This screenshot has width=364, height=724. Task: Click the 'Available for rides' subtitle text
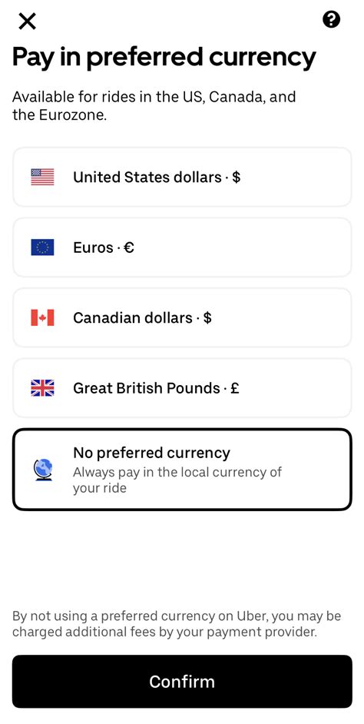[154, 106]
